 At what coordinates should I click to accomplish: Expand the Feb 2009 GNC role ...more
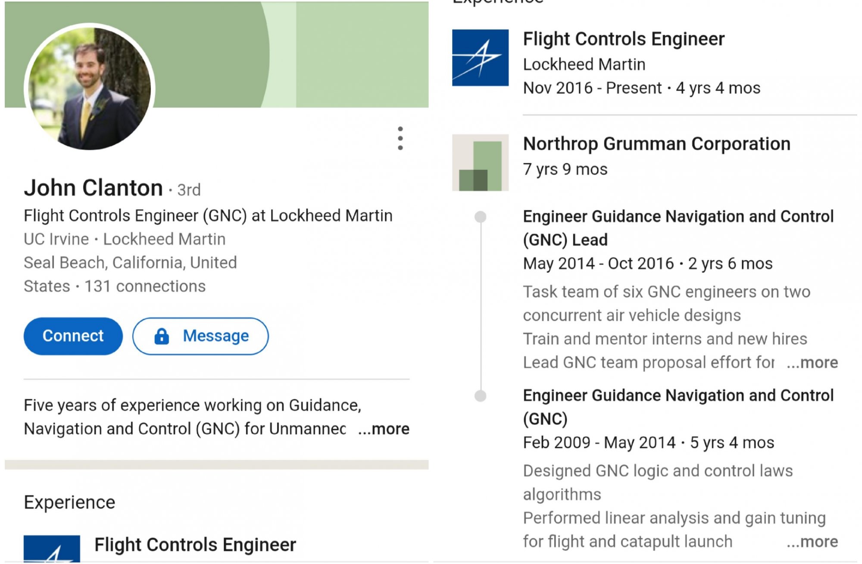tap(812, 542)
